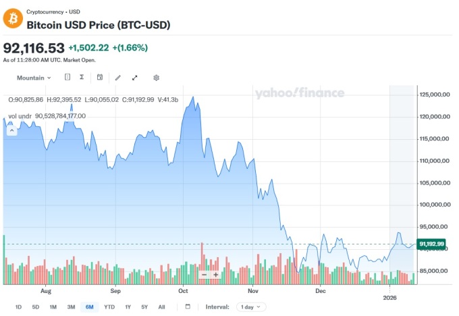Select the 1D time range
The image size is (459, 316).
click(x=18, y=307)
